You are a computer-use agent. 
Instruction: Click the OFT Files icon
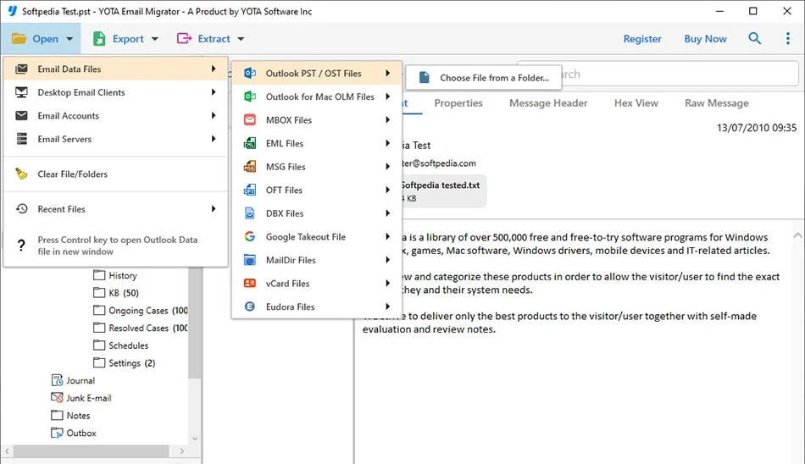250,190
